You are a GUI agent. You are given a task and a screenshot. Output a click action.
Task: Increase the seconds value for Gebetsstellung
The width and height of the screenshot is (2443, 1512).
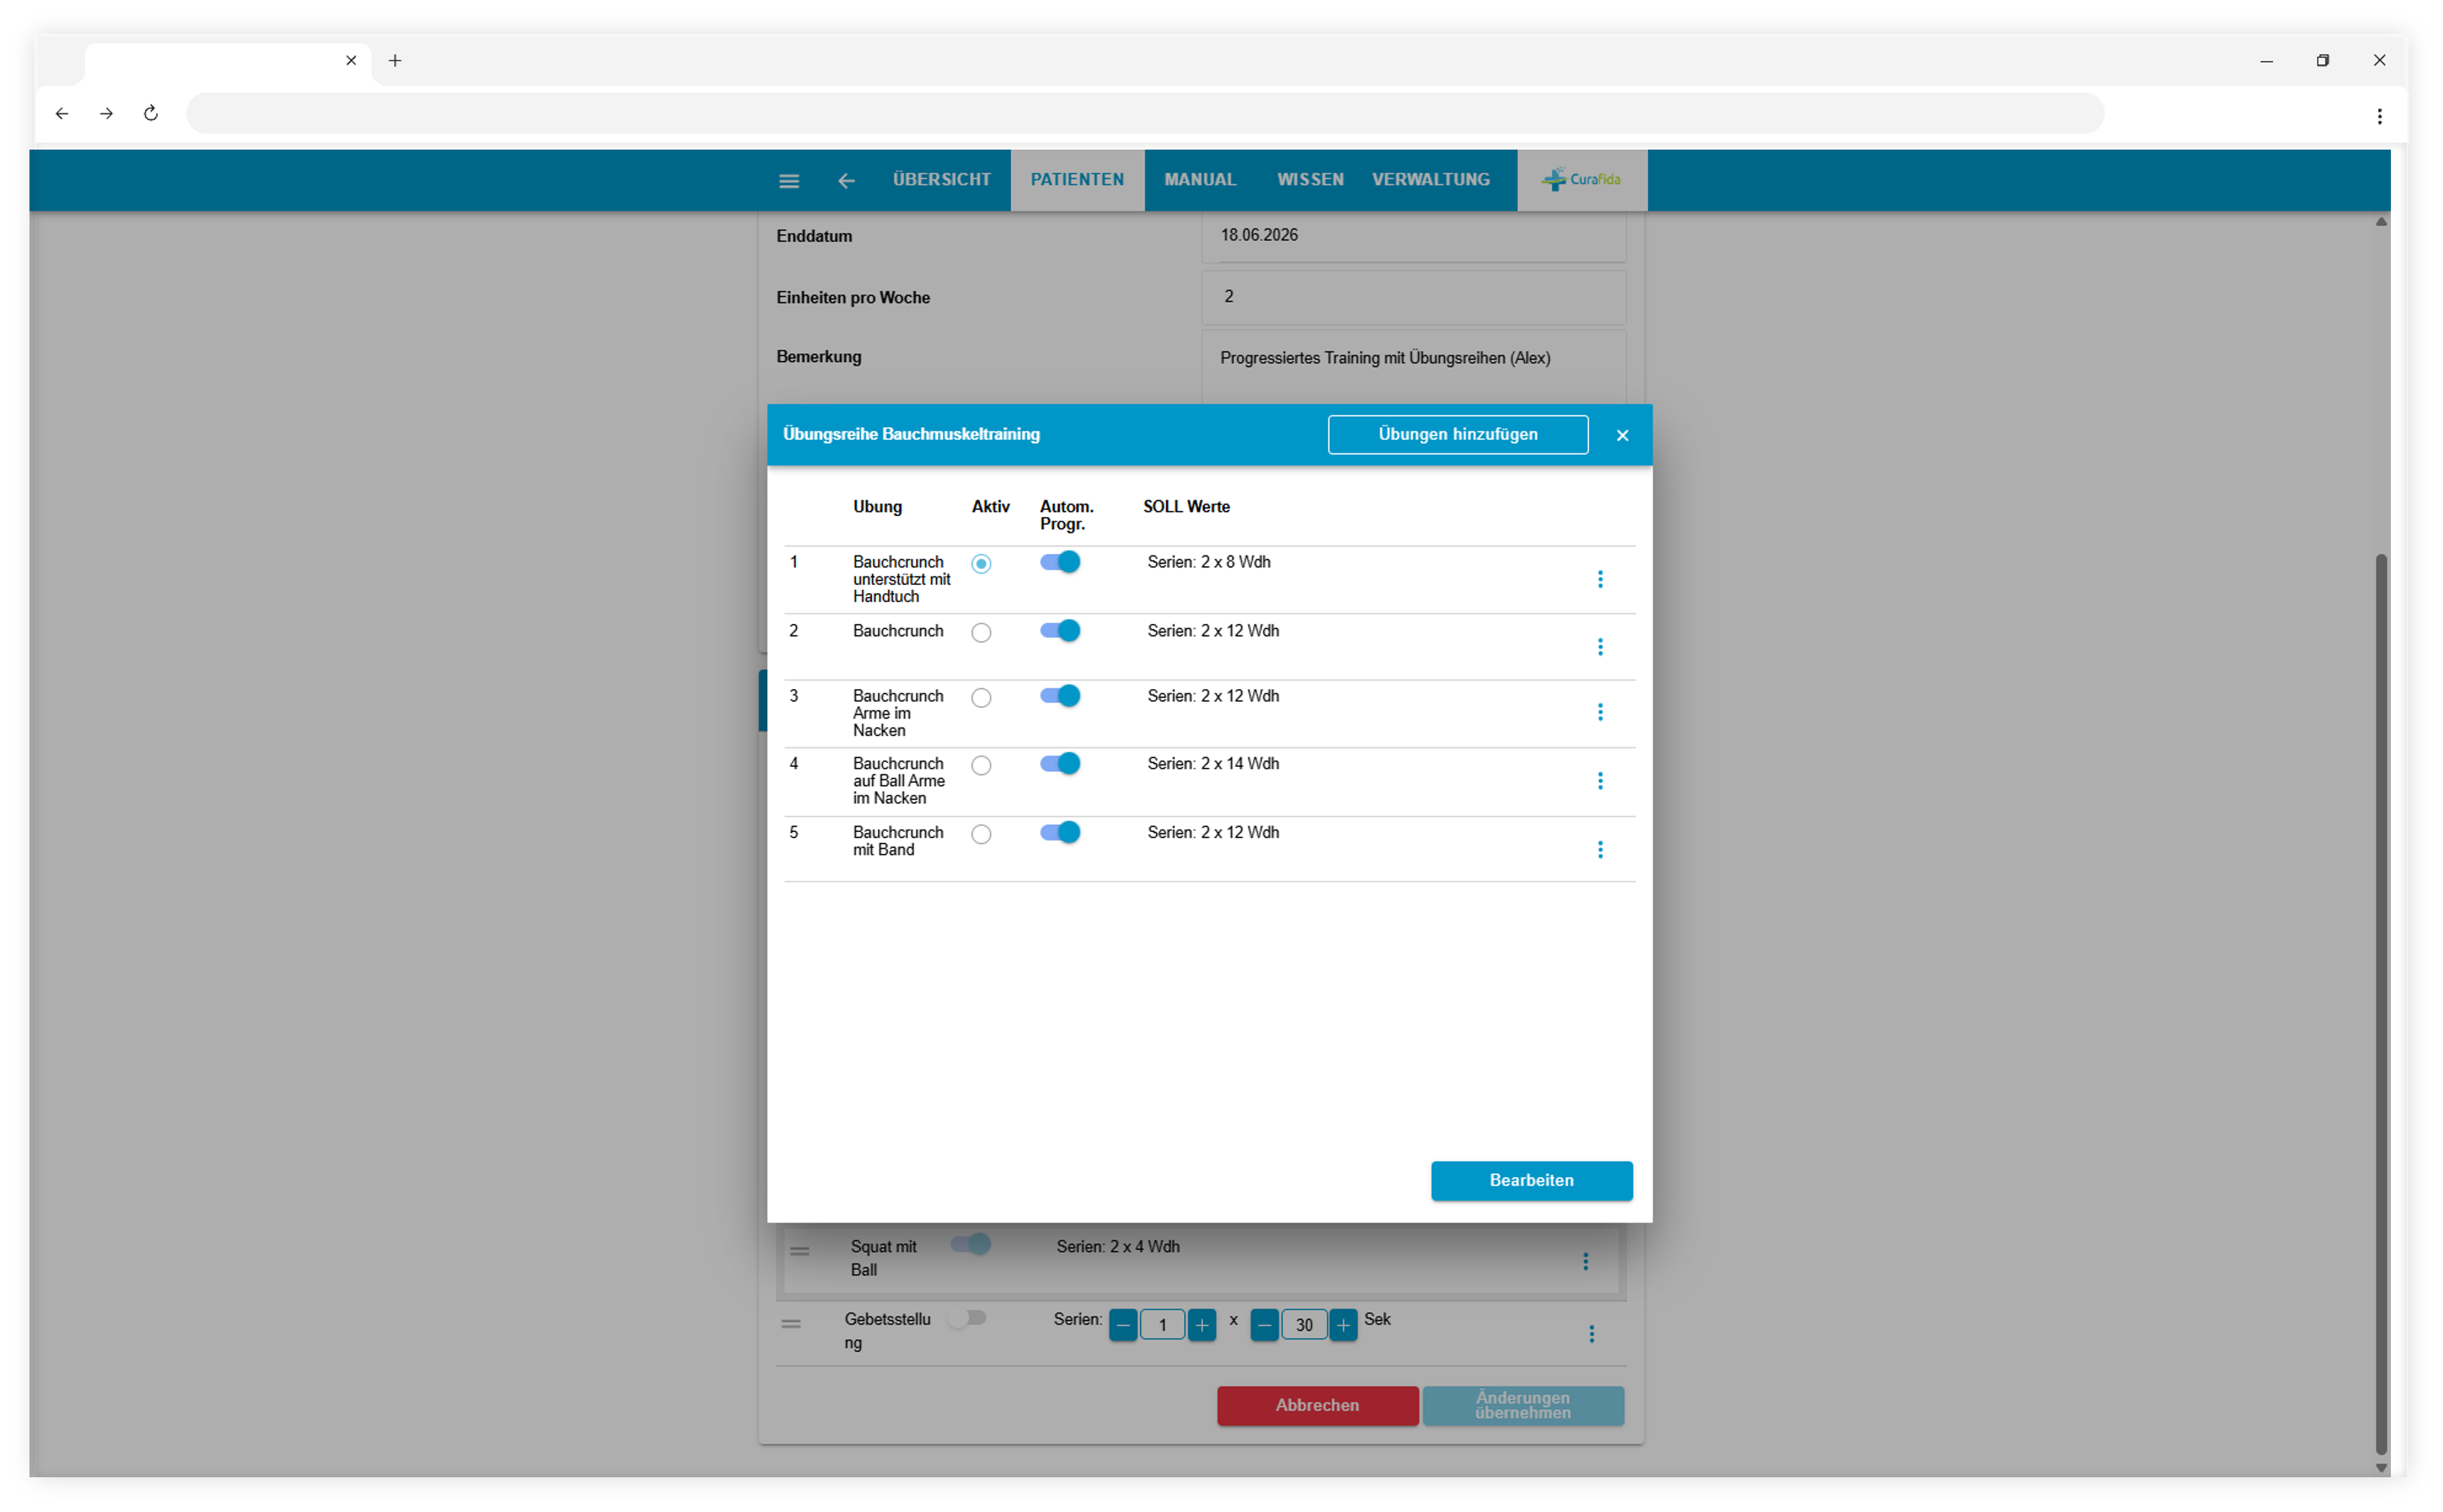(1343, 1325)
